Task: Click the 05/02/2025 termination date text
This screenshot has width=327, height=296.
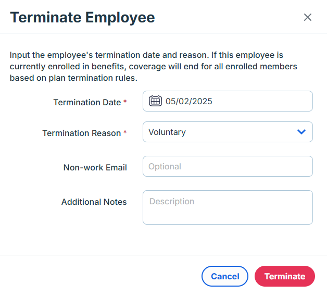Action: point(188,102)
